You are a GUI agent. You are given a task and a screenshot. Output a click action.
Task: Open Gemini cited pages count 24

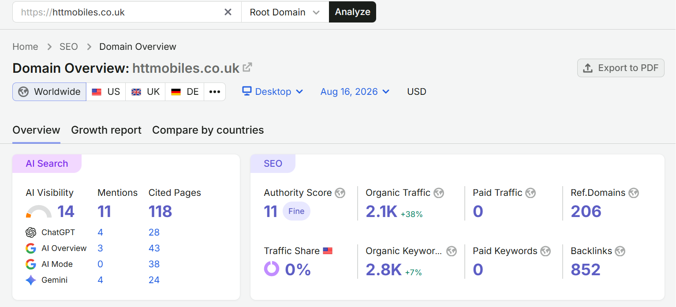(154, 280)
